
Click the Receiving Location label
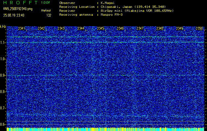(77, 7)
